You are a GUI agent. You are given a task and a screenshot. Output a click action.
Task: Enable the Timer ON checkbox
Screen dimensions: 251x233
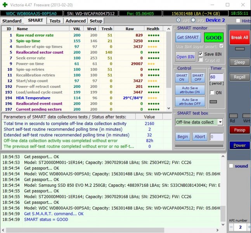212,93
